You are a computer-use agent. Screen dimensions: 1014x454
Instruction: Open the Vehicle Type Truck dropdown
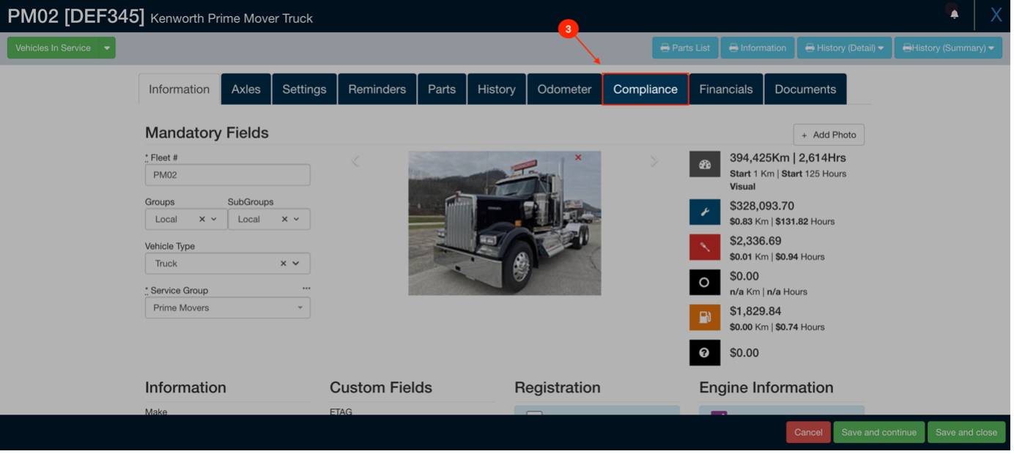(x=295, y=264)
